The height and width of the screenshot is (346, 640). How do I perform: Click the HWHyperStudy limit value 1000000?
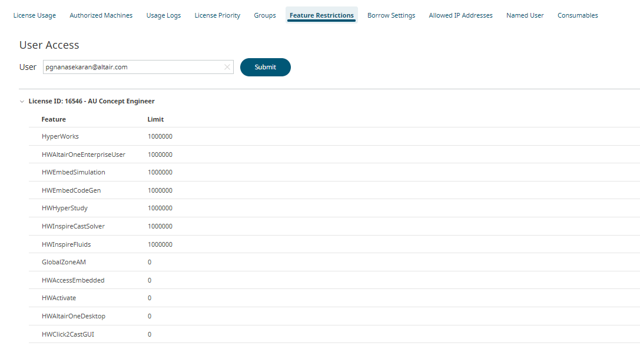[x=160, y=208]
